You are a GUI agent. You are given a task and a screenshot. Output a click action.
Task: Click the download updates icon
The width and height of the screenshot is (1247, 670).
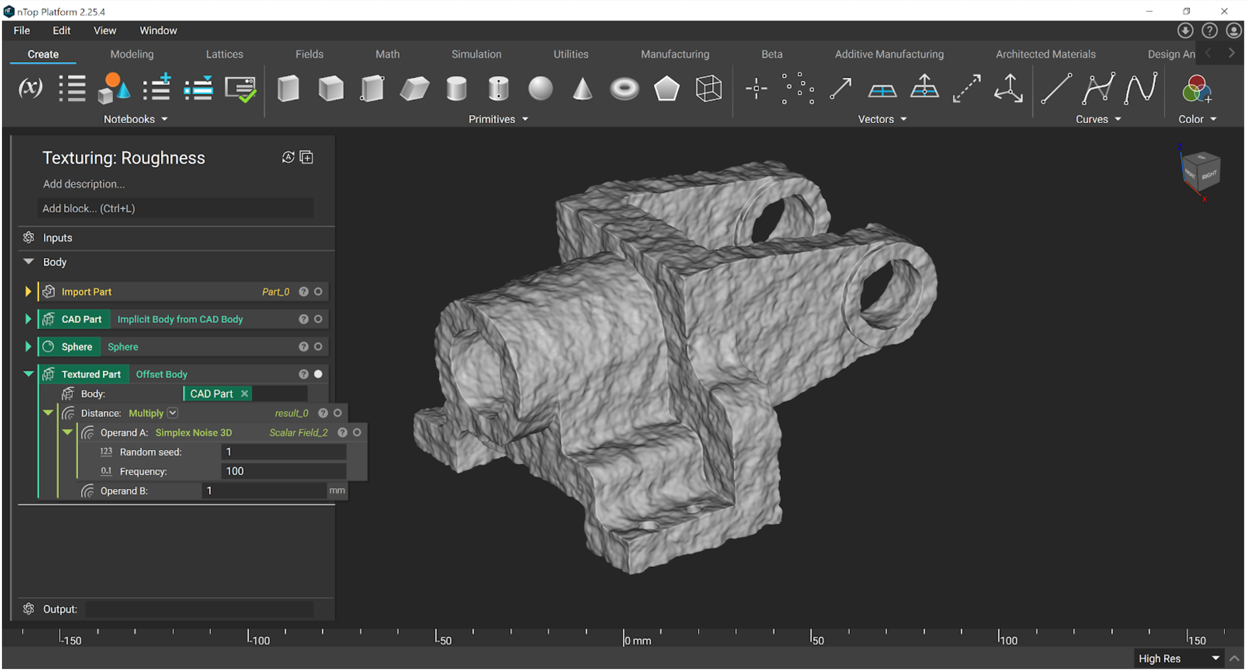pyautogui.click(x=1186, y=31)
